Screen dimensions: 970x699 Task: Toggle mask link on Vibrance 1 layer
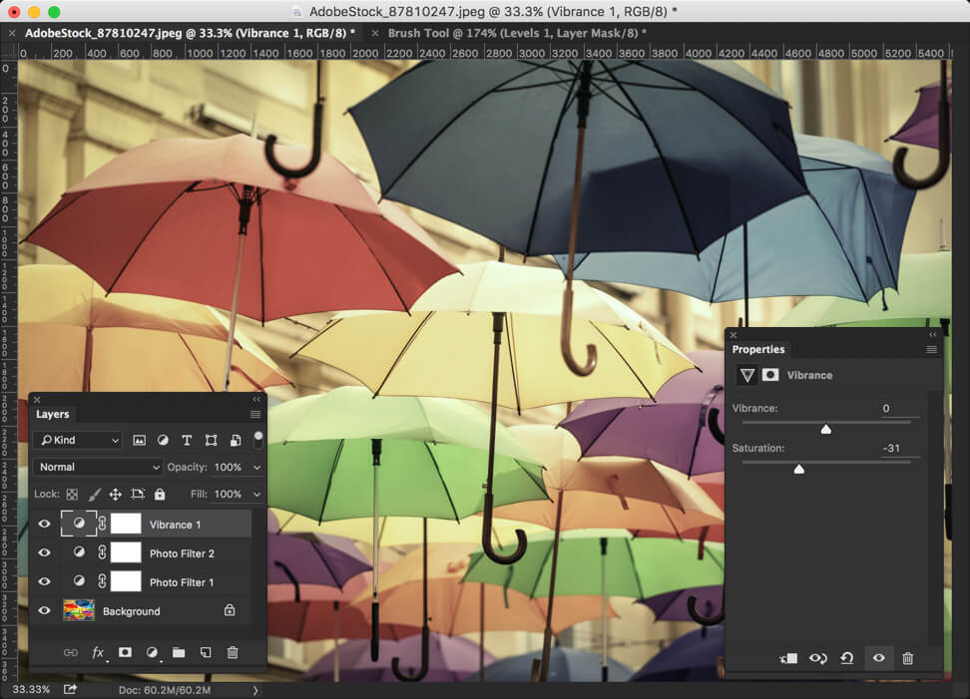[x=102, y=524]
